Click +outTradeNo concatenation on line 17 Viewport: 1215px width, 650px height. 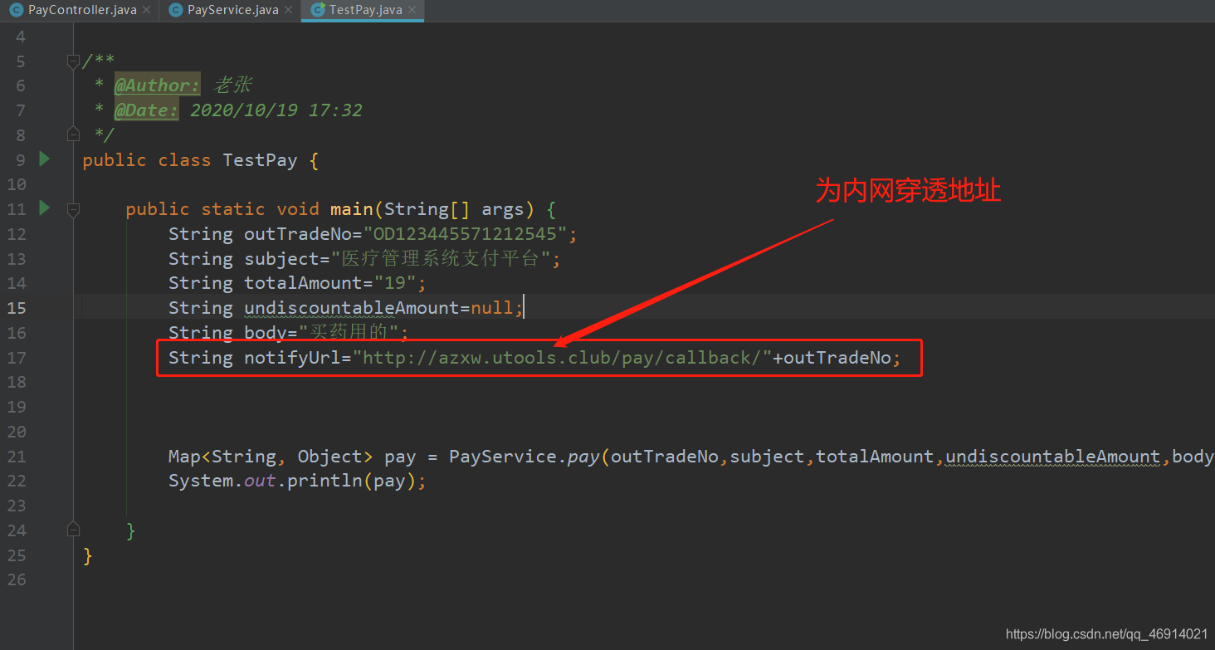[832, 358]
